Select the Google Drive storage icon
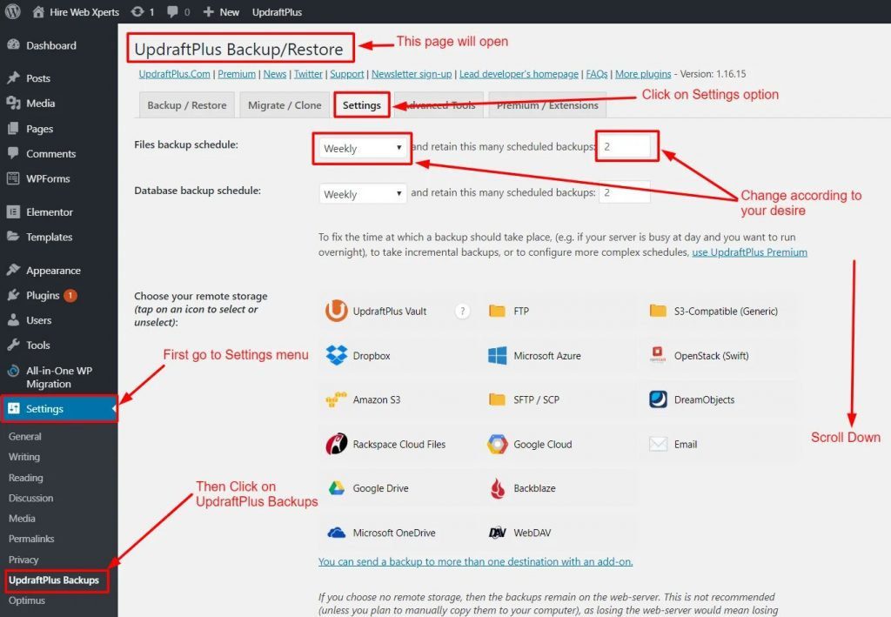This screenshot has width=891, height=617. (337, 488)
